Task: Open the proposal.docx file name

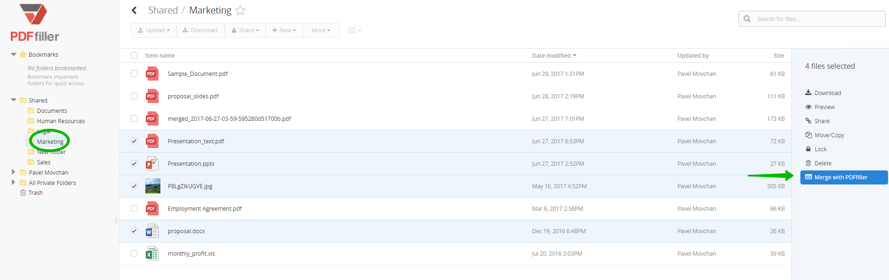Action: coord(186,231)
